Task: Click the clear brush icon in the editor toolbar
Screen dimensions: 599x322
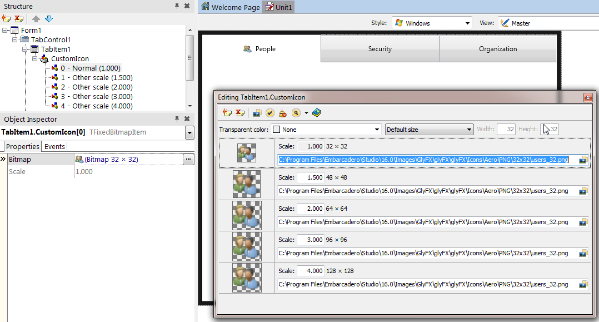Action: (x=283, y=113)
